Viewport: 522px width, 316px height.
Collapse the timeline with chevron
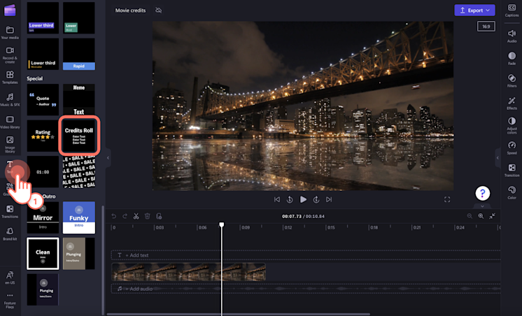tap(482, 206)
